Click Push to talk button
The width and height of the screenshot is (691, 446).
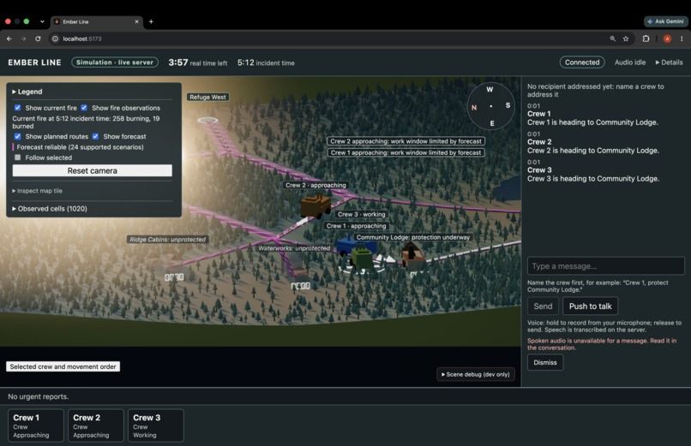(590, 306)
